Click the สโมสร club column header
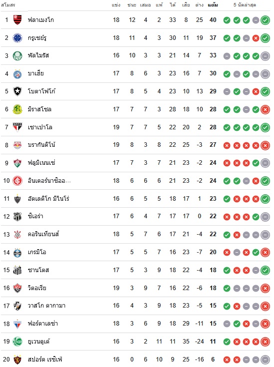The height and width of the screenshot is (367, 274). (8, 5)
